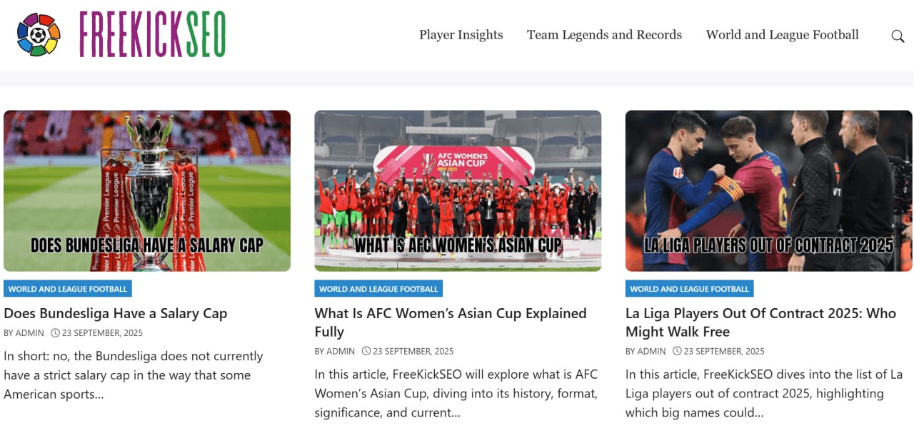The image size is (914, 428).
Task: Open World and League Football menu
Action: click(x=783, y=35)
